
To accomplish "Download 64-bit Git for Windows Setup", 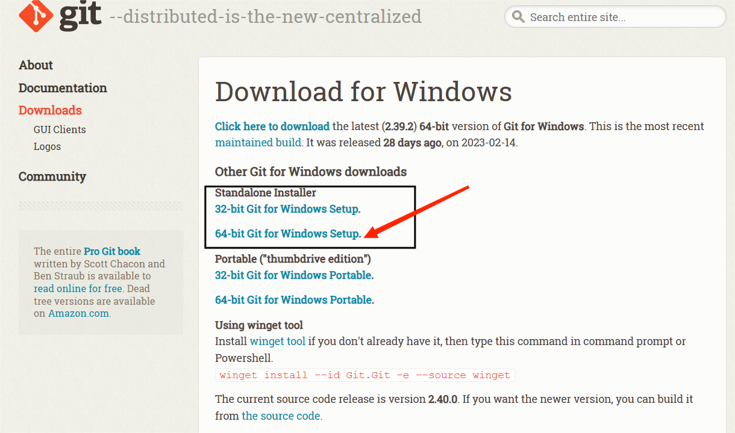I will click(x=287, y=234).
